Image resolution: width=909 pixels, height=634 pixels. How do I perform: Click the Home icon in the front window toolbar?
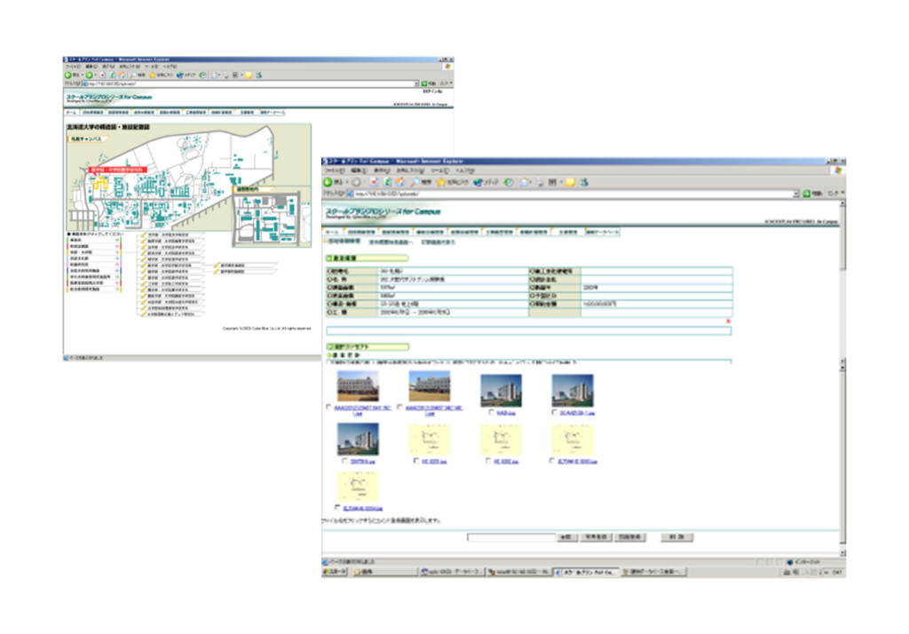point(400,182)
